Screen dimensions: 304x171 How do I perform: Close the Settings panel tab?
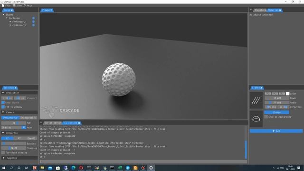[16, 88]
